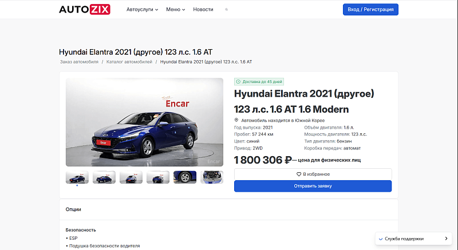
Task: Select the fourth car thumbnail
Action: point(158,177)
